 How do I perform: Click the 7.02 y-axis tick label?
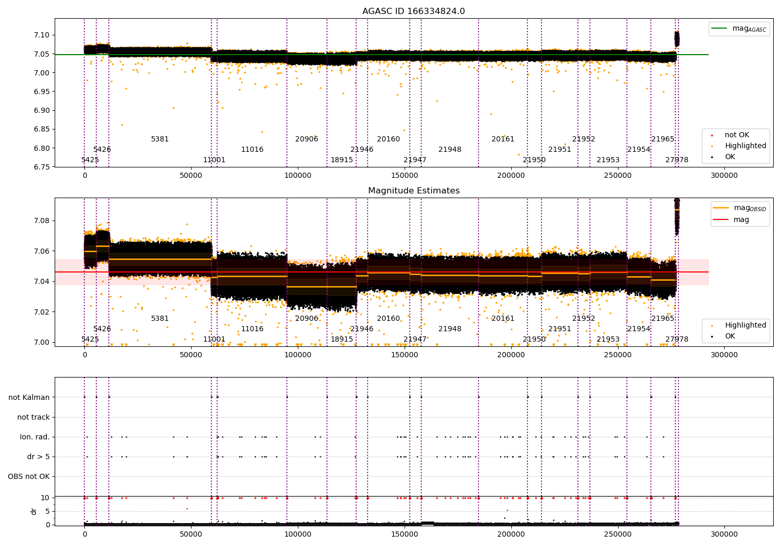42,312
